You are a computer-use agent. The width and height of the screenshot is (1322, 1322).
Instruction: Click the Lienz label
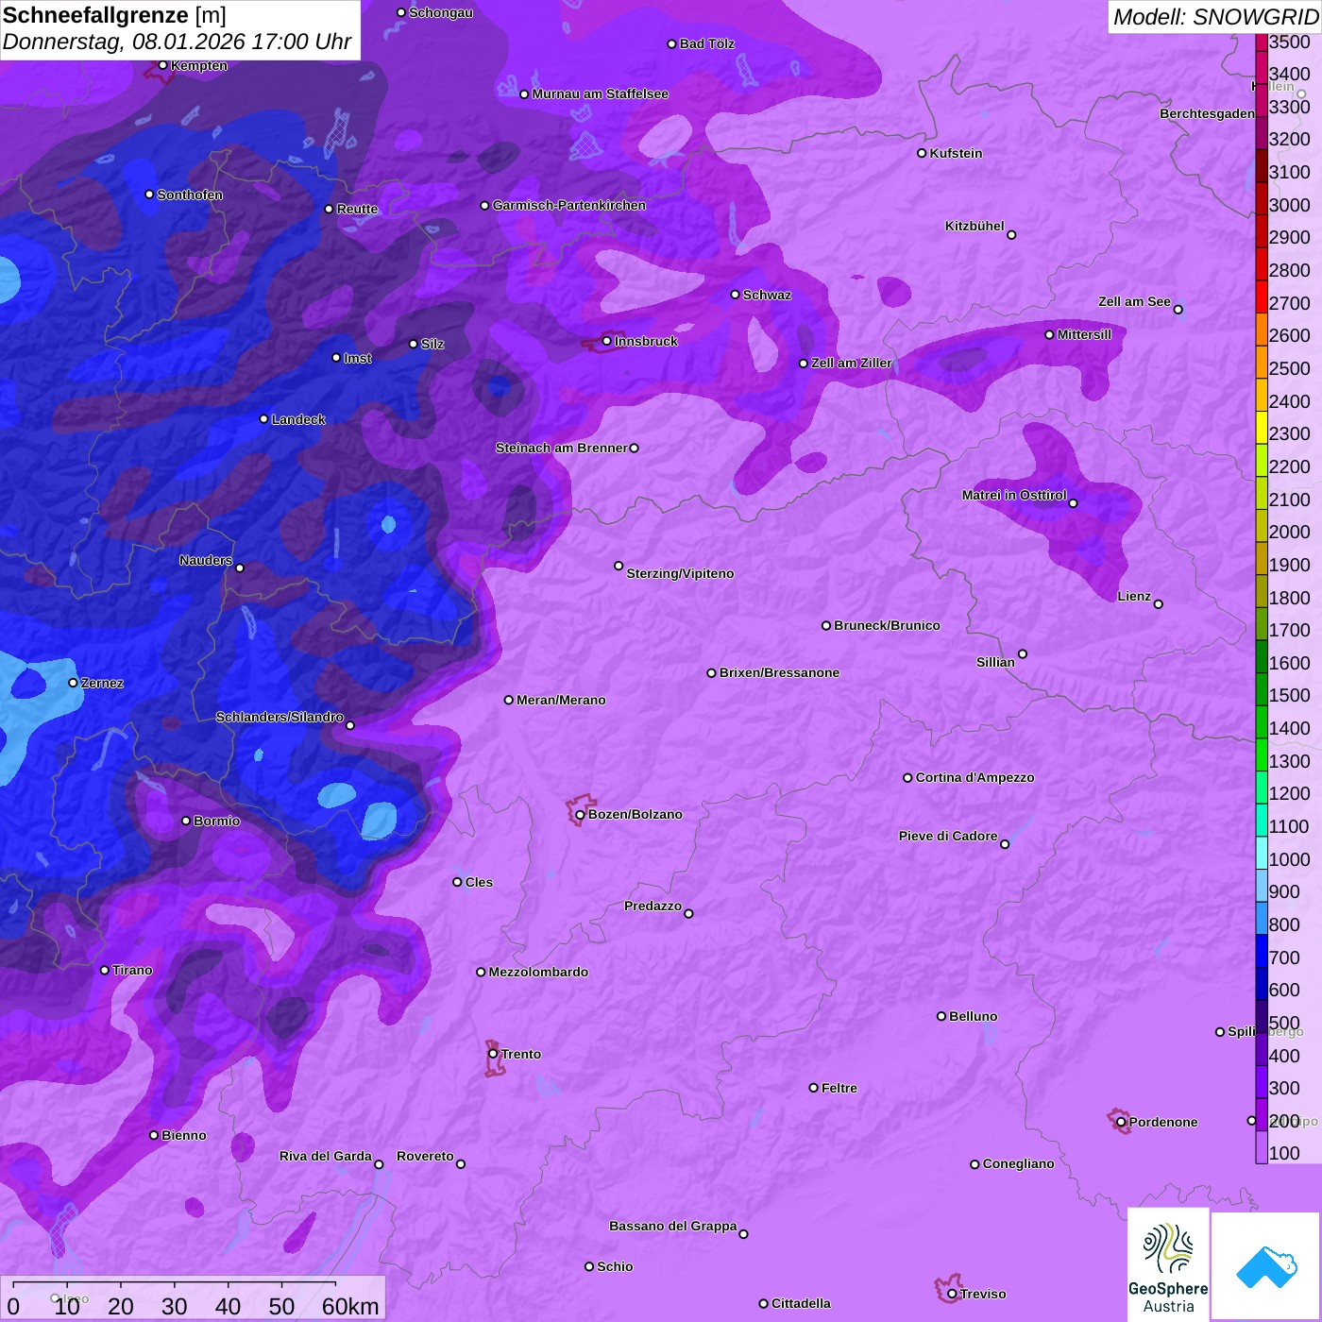[1134, 596]
